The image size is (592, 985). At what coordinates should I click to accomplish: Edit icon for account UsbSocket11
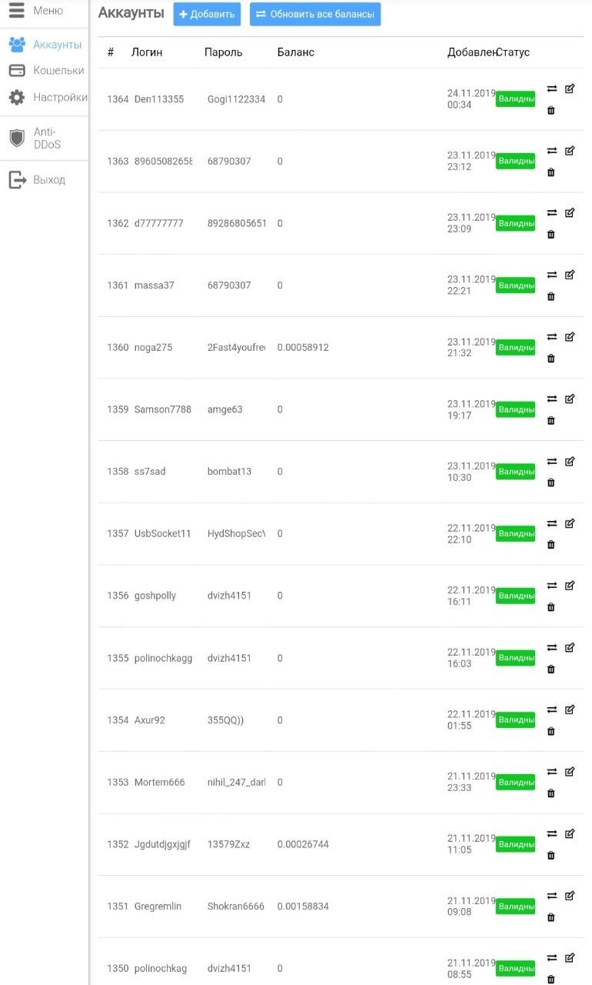(570, 523)
